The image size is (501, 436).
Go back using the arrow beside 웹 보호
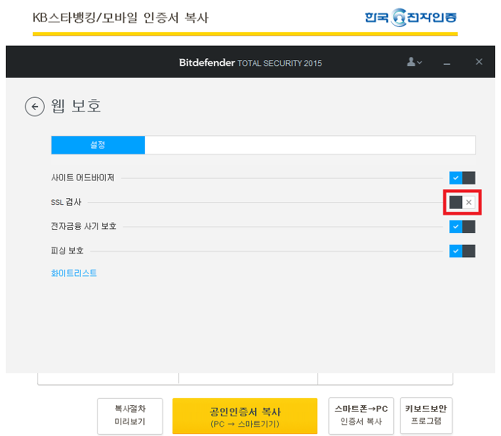point(35,107)
